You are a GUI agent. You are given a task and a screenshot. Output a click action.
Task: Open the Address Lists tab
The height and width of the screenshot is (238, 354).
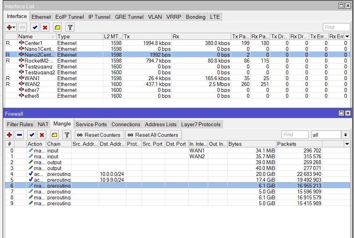(x=161, y=124)
